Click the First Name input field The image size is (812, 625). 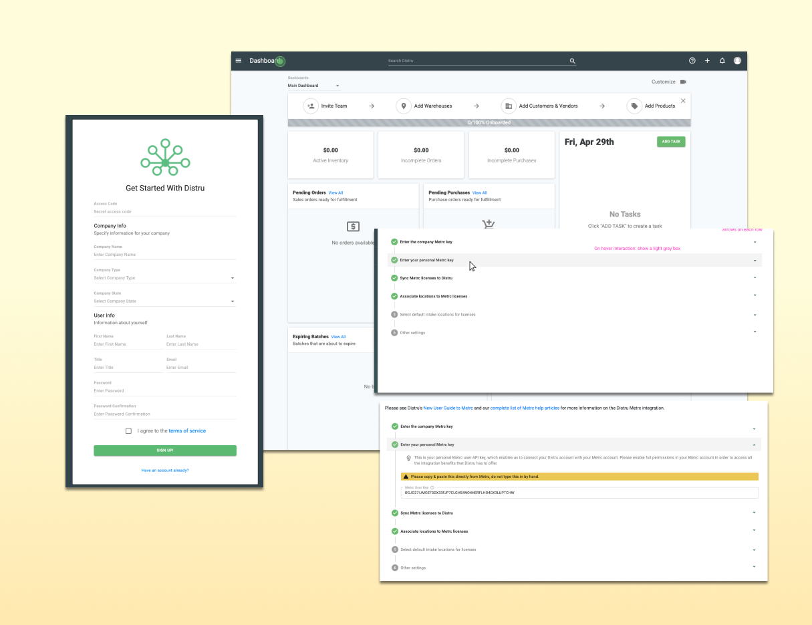(128, 344)
